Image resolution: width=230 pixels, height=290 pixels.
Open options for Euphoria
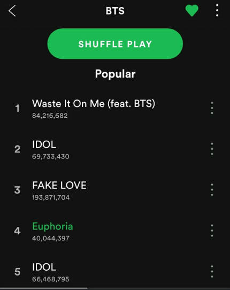coord(212,231)
